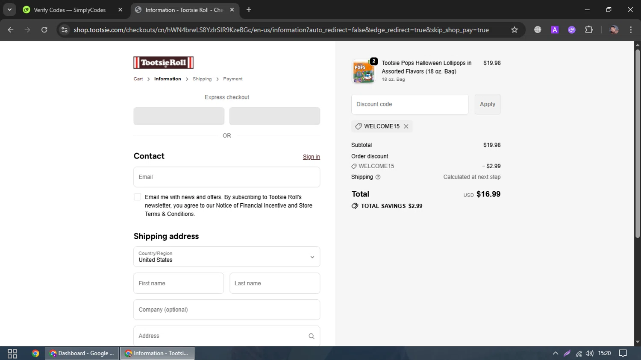Open the Wi-Fi network tray icon
Viewport: 641px width, 360px height.
pyautogui.click(x=579, y=353)
